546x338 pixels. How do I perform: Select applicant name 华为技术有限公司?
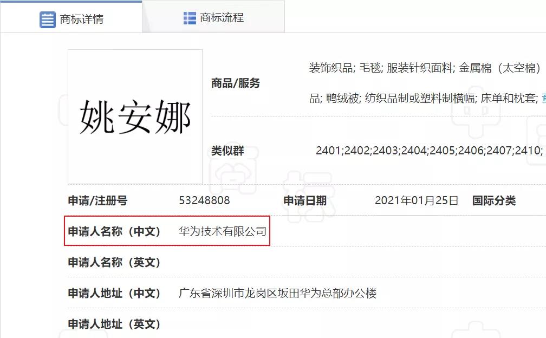click(x=223, y=231)
